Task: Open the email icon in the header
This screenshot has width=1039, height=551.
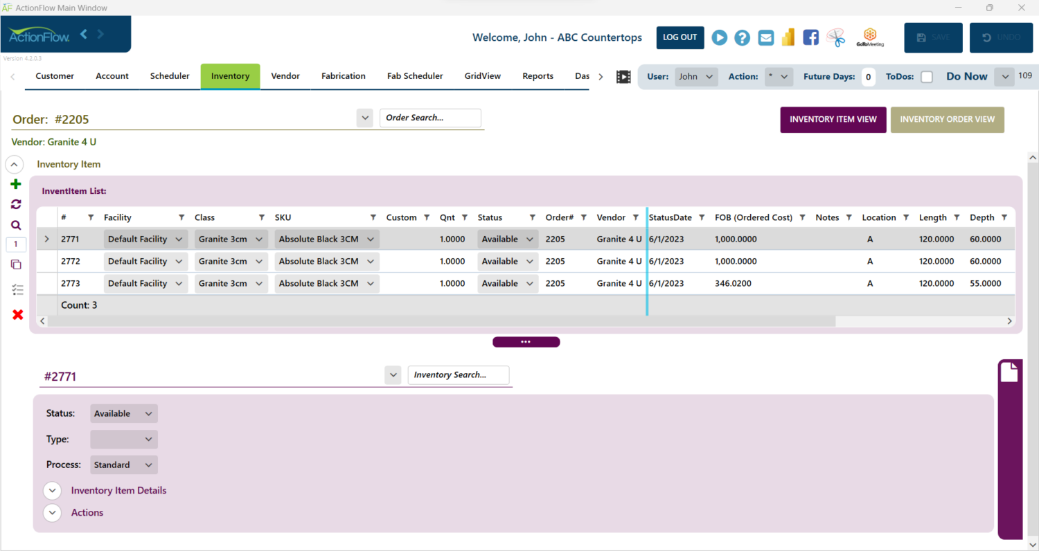Action: 765,37
